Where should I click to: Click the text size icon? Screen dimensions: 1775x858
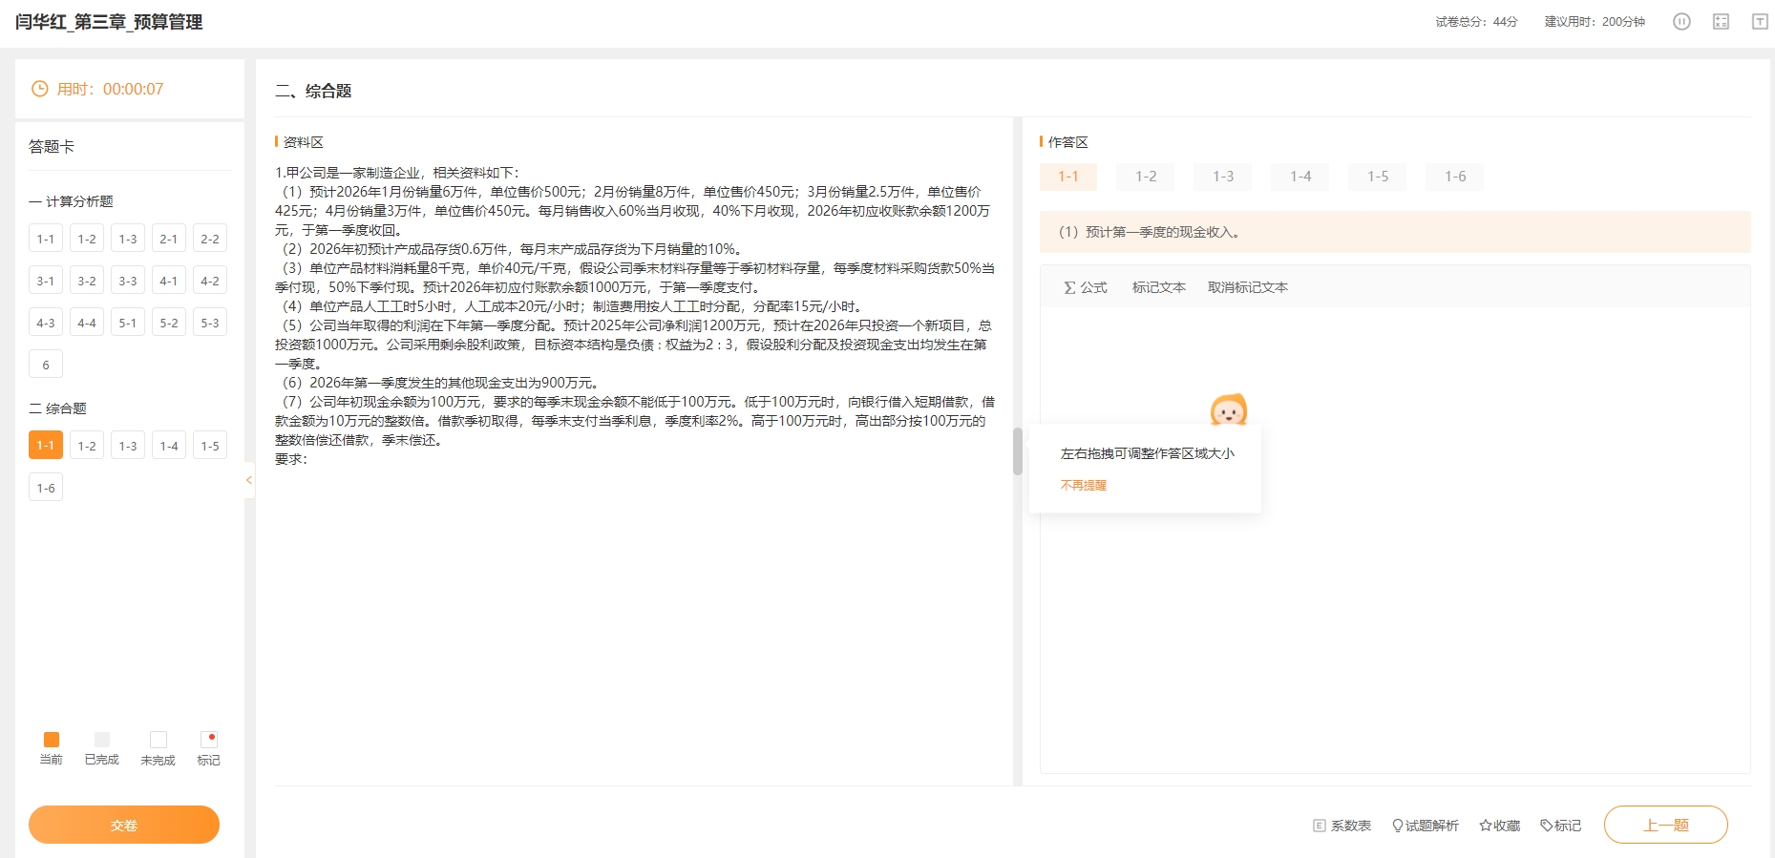pyautogui.click(x=1760, y=22)
